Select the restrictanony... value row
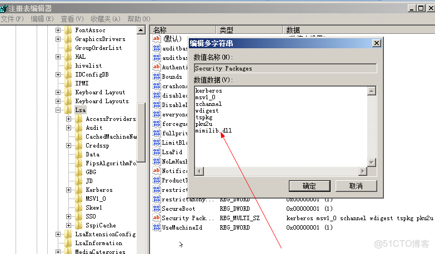The width and height of the screenshot is (435, 254). click(188, 199)
